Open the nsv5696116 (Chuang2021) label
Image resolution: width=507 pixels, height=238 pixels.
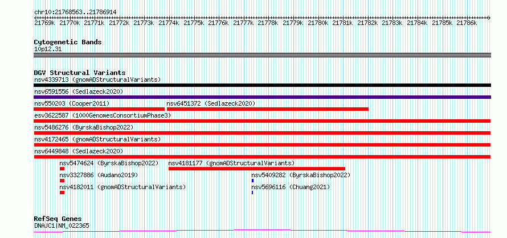[x=291, y=187]
